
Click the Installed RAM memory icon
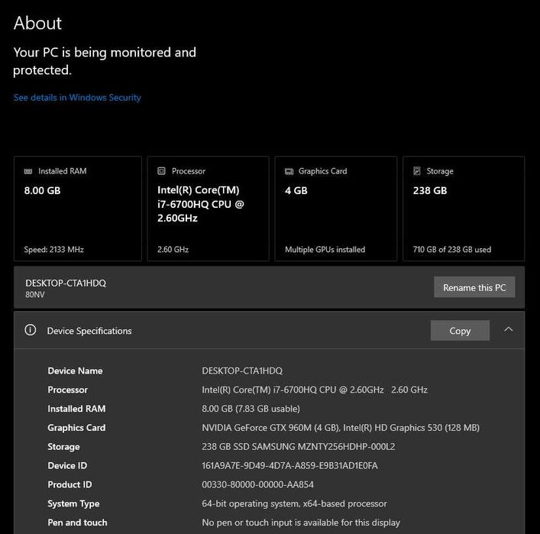[x=28, y=171]
